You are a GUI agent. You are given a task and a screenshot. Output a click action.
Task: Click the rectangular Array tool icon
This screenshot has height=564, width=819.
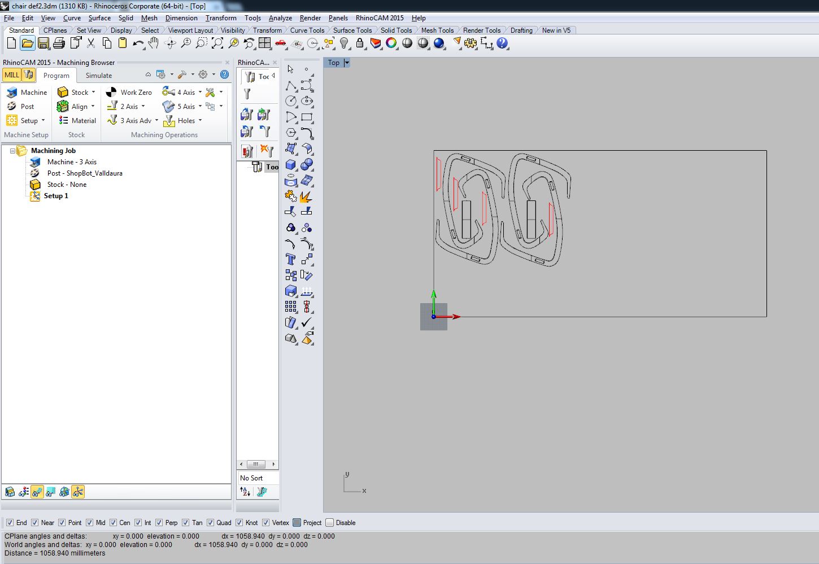291,307
